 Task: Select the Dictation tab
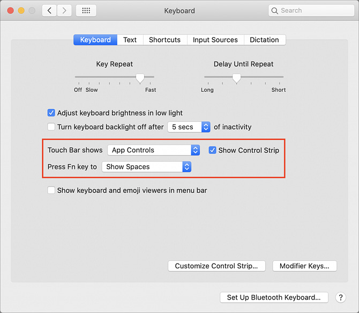pos(264,40)
